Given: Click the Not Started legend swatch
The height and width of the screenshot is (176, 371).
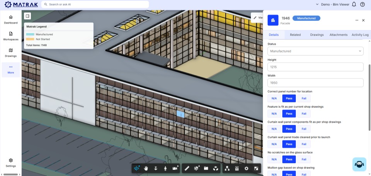Looking at the screenshot, I should pyautogui.click(x=30, y=39).
